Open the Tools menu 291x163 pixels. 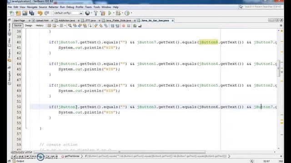[x=97, y=7]
